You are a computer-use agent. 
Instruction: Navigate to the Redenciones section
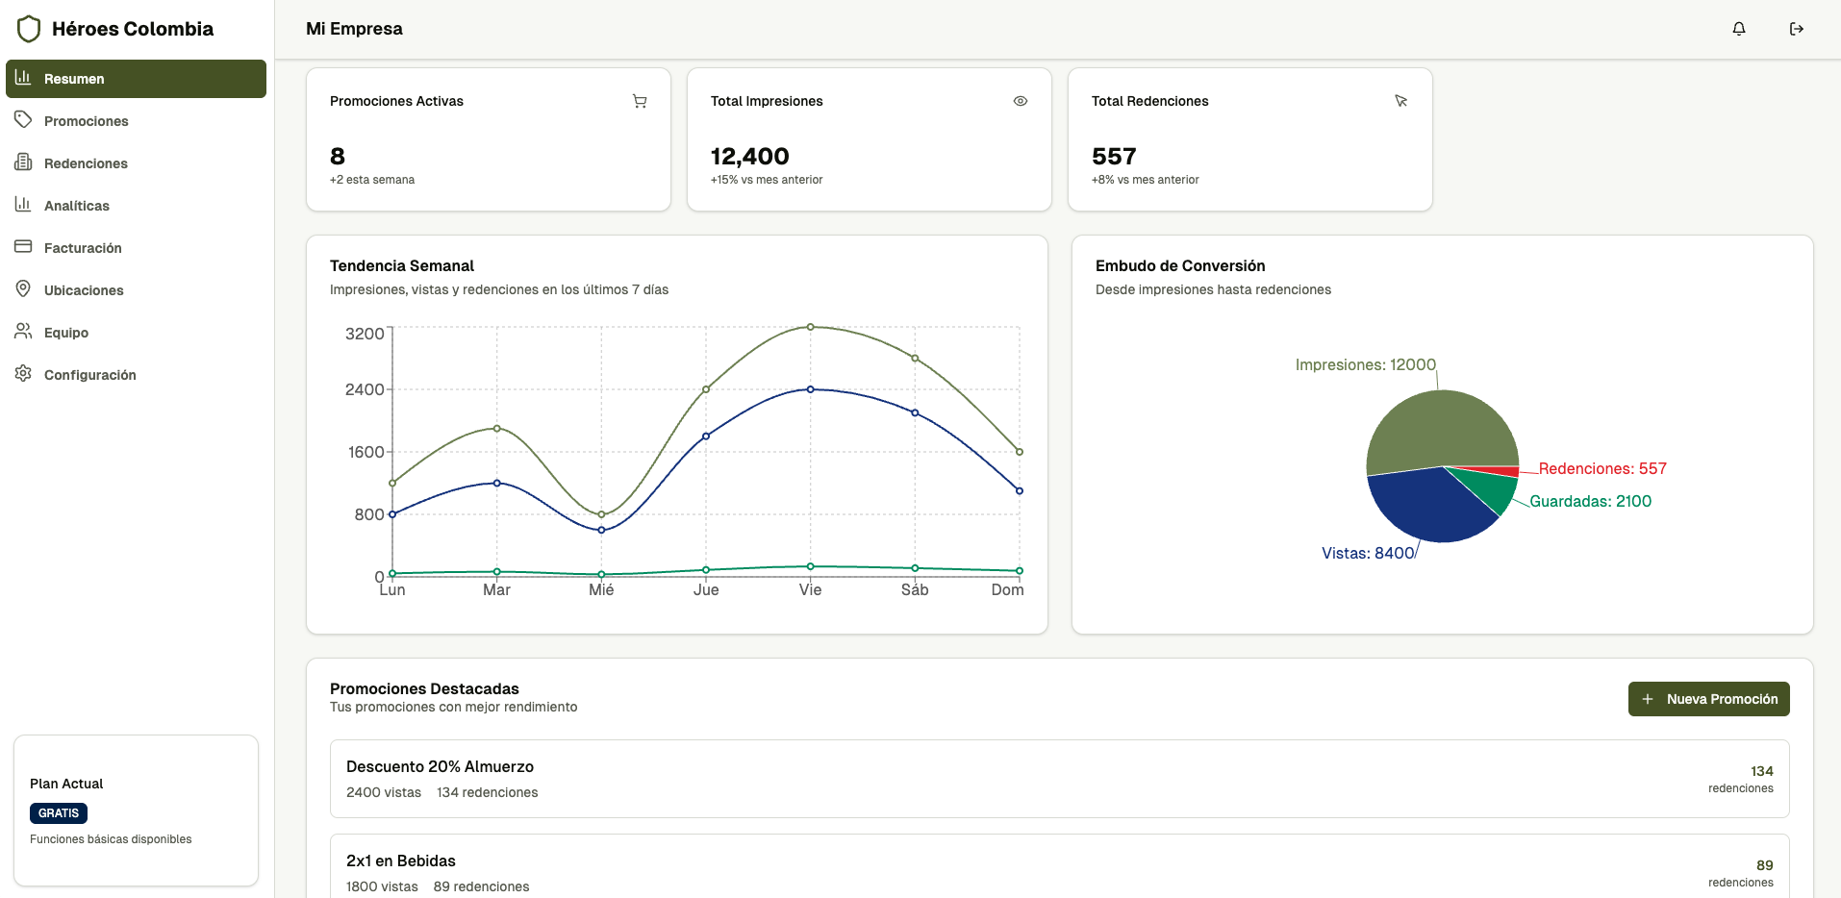87,162
